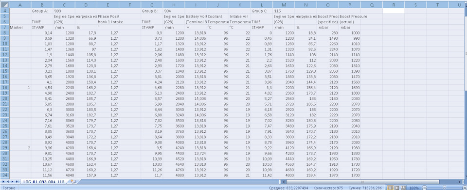Select column I header

[x=196, y=5]
